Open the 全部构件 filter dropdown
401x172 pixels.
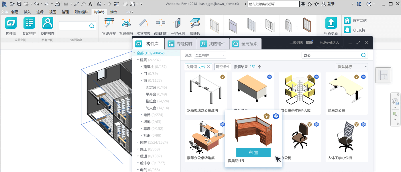point(210,55)
